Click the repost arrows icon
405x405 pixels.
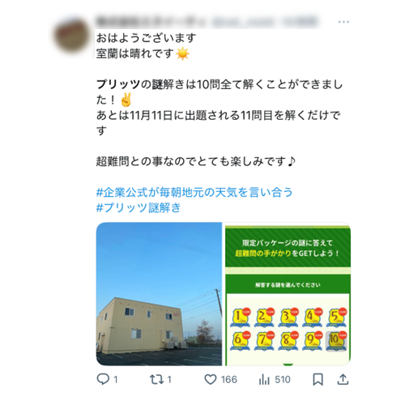pos(157,379)
